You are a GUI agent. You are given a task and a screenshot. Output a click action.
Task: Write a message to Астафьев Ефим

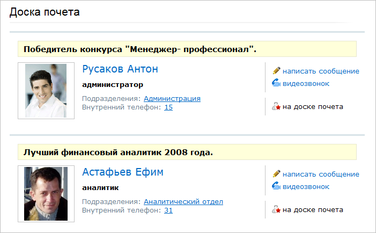click(321, 174)
